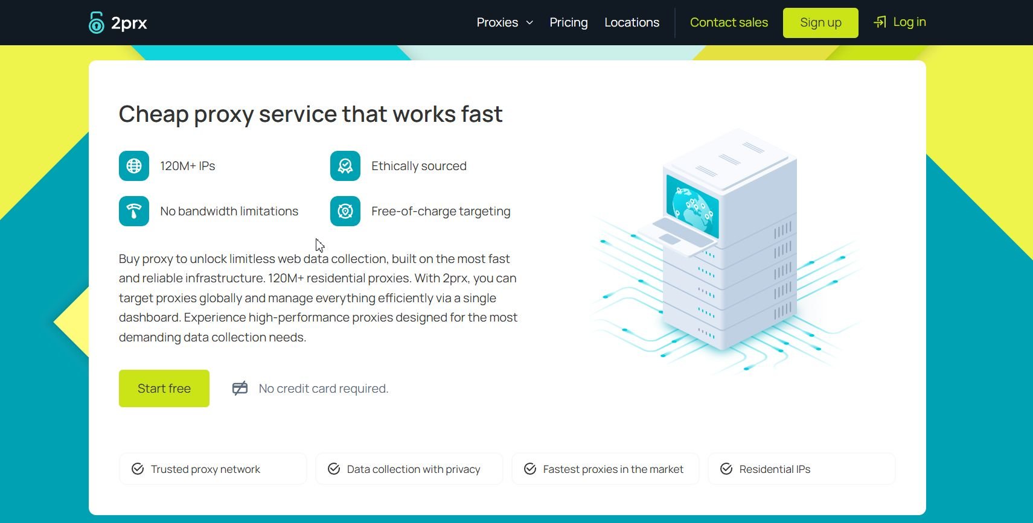The height and width of the screenshot is (523, 1033).
Task: Click the 'Residential IPs' label
Action: coord(775,469)
